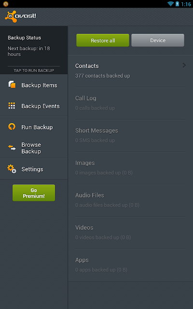
Task: Select the Videos row
Action: click(x=130, y=233)
